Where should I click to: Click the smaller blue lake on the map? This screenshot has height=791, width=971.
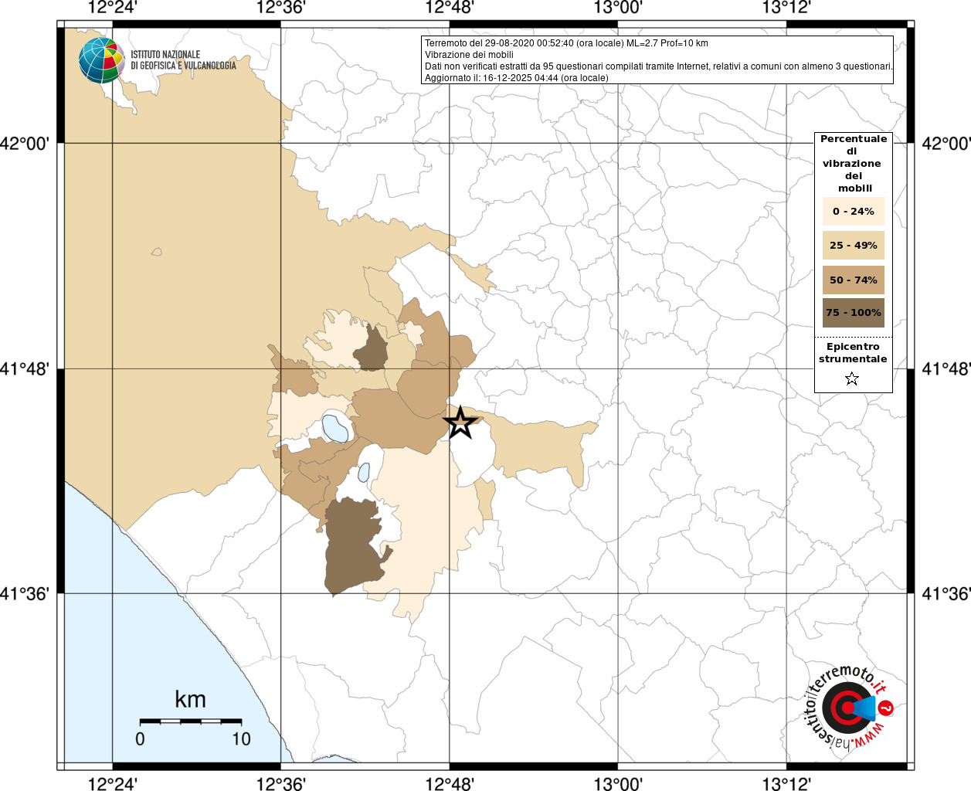pos(364,471)
